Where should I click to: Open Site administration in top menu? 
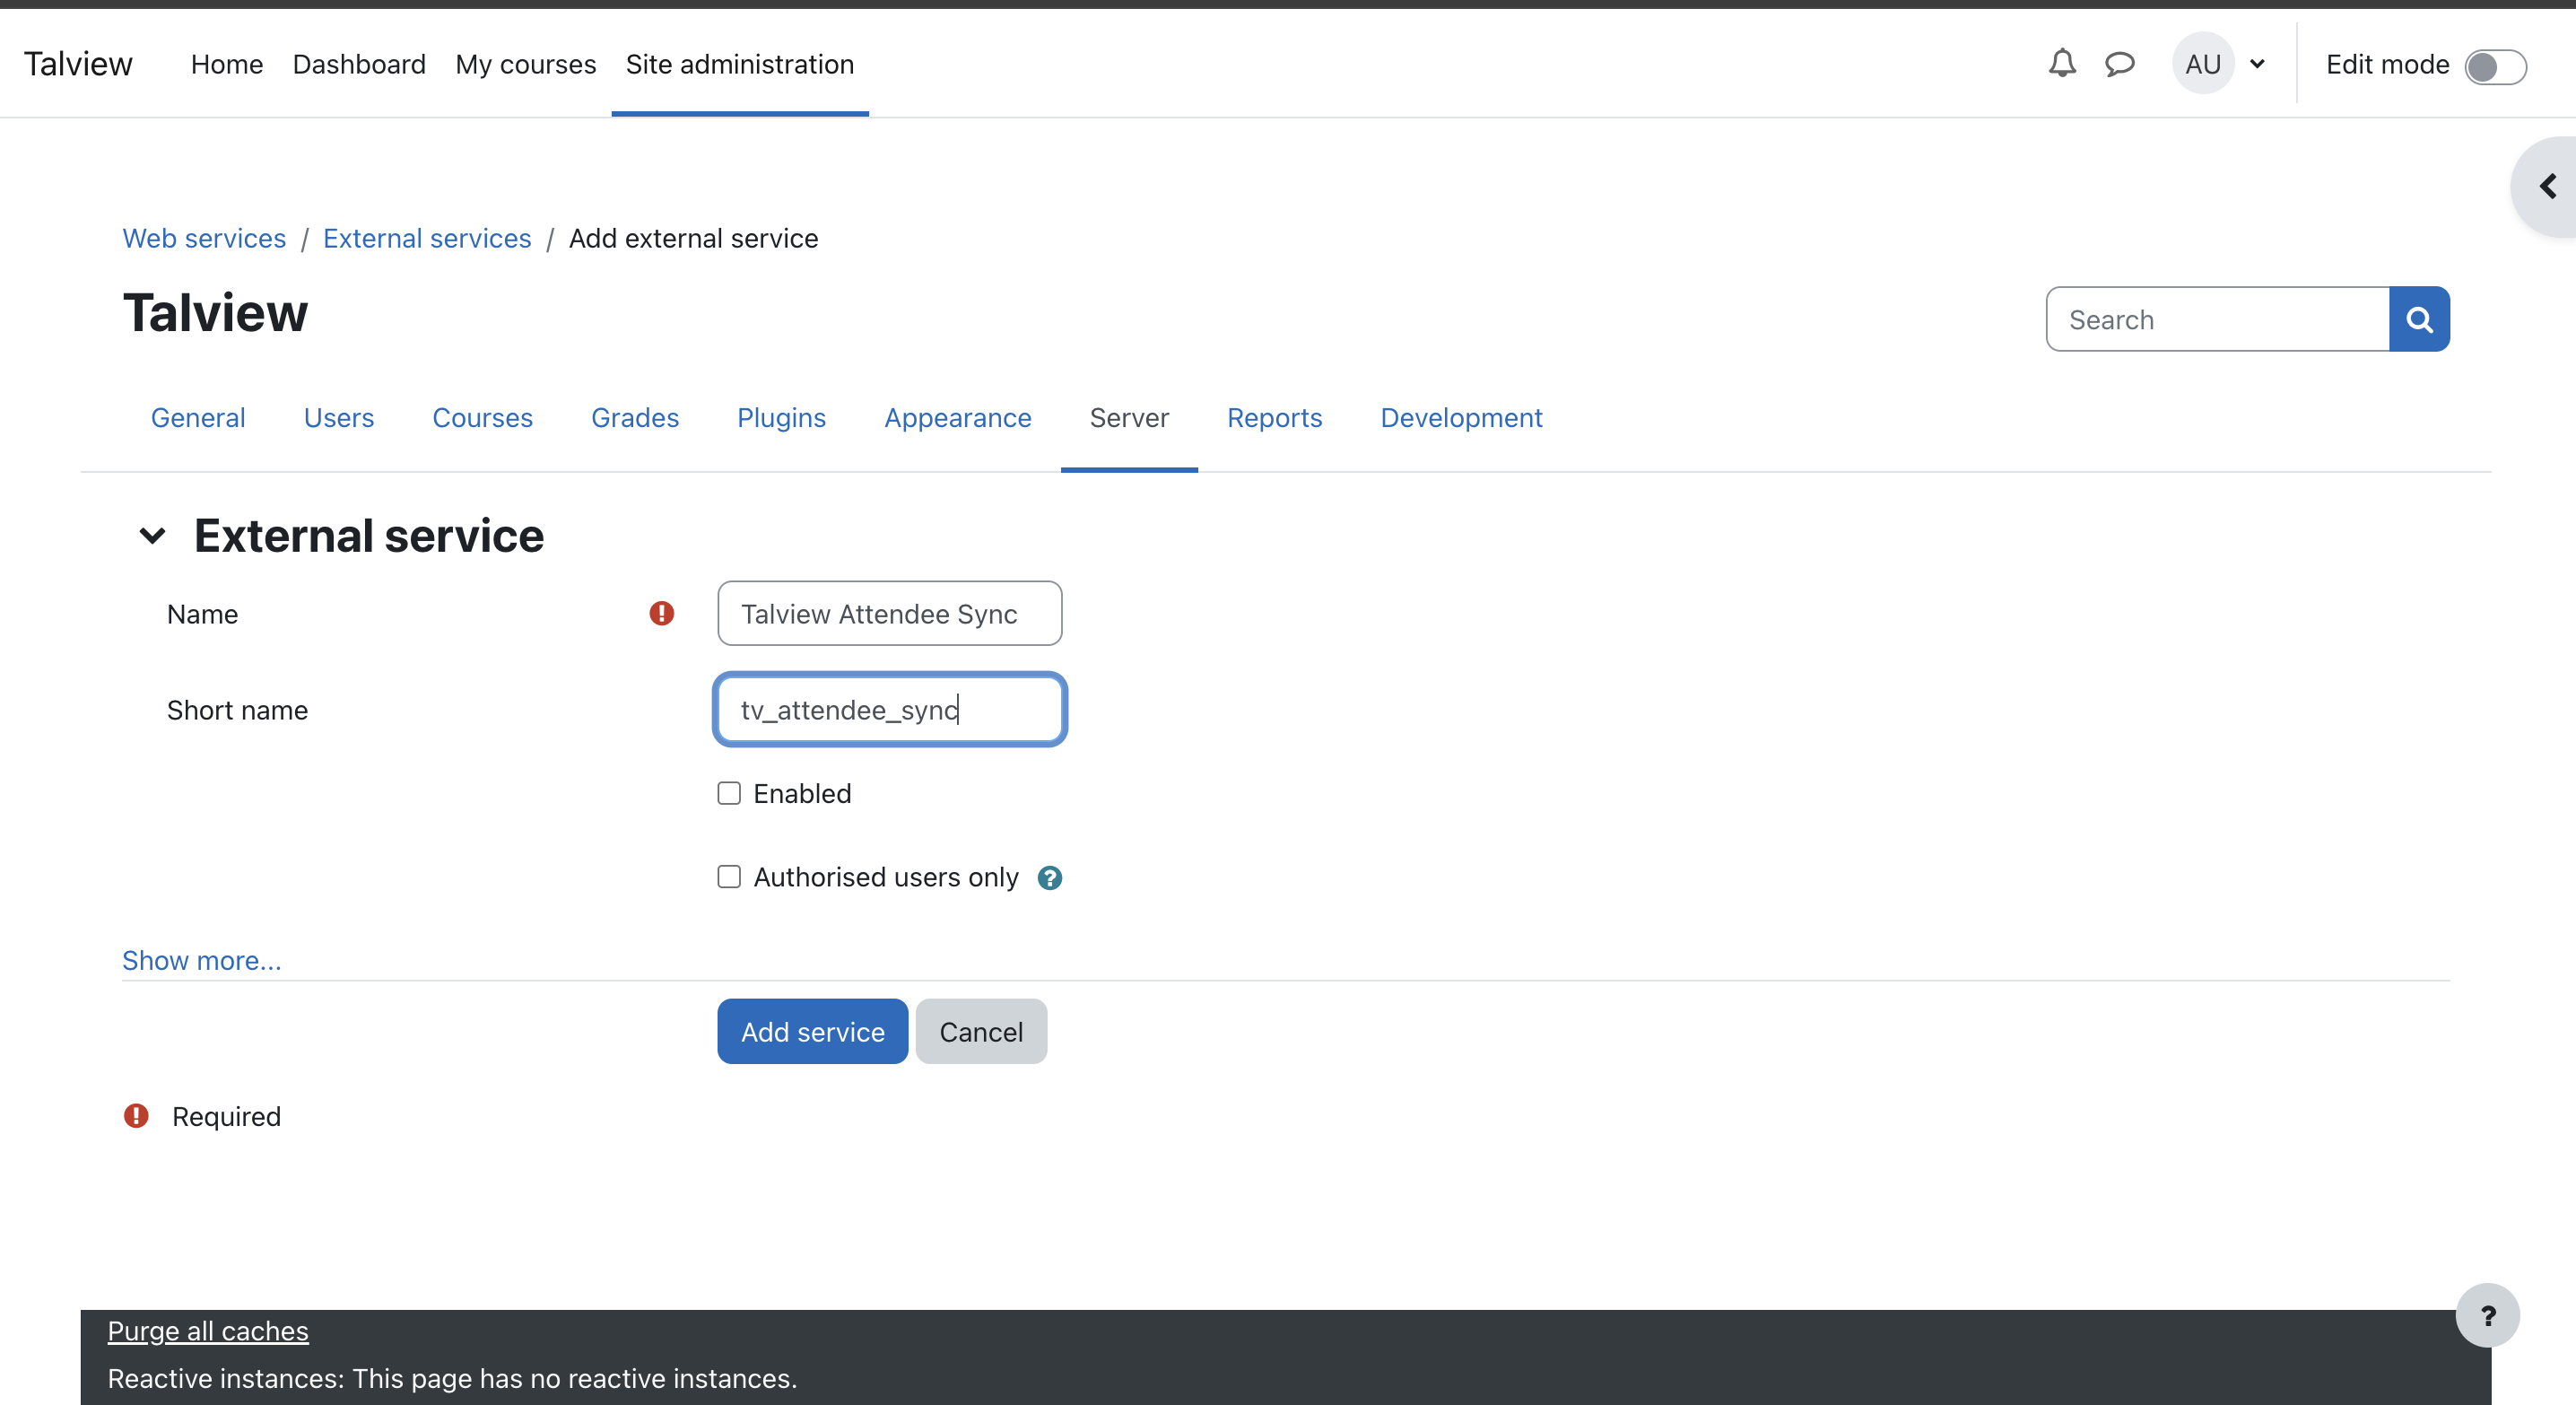coord(739,64)
